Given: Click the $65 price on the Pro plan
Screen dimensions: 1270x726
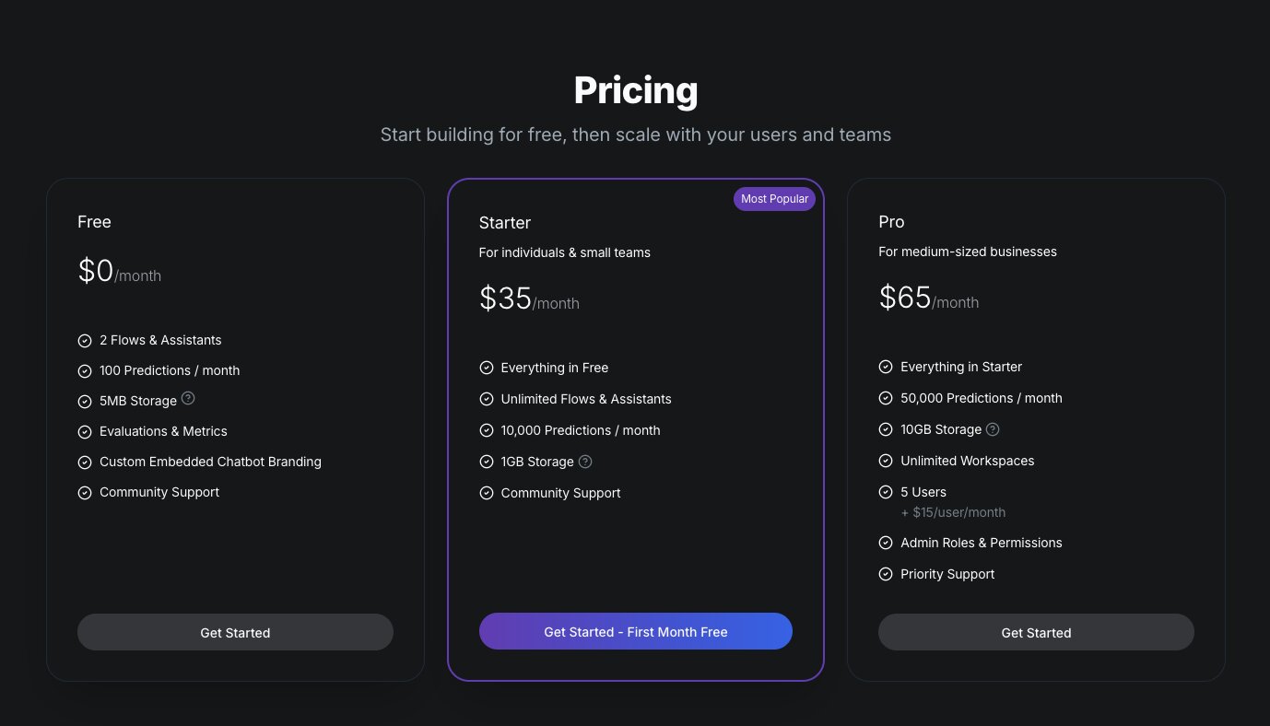Looking at the screenshot, I should point(904,297).
